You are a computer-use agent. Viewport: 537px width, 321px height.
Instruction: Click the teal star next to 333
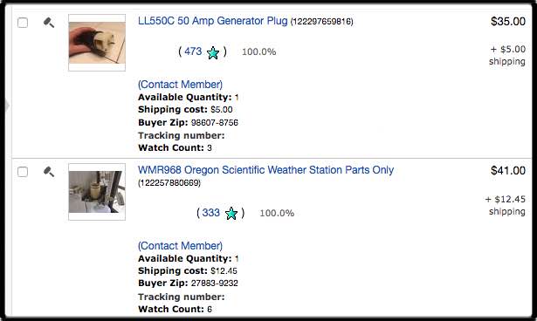(x=231, y=214)
